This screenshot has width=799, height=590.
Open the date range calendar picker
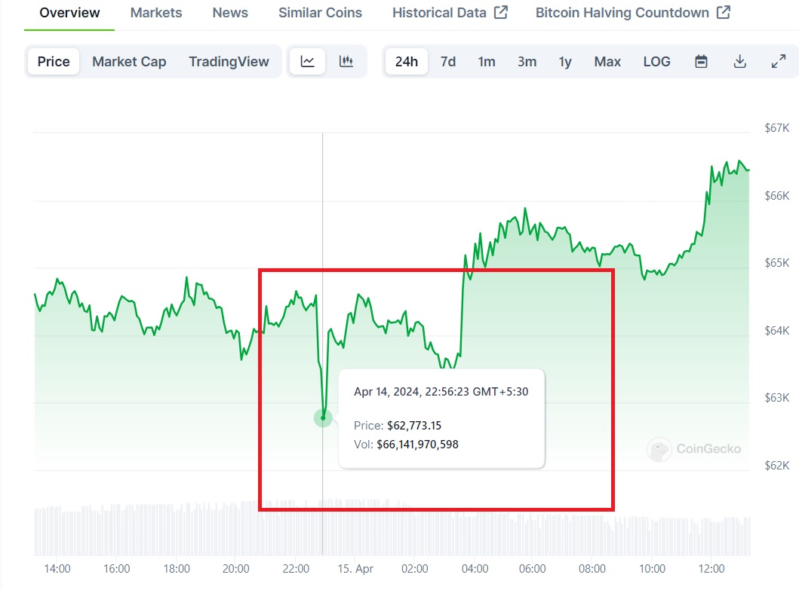point(700,62)
